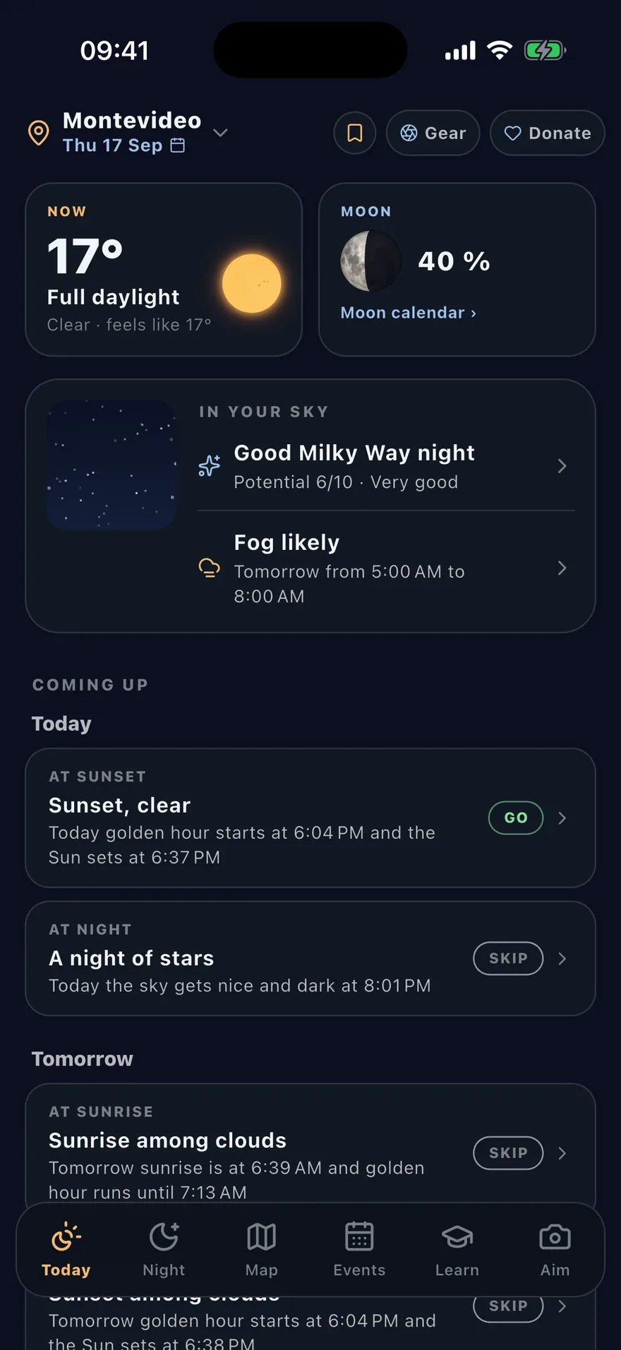
Task: Tap the location pin icon
Action: [38, 133]
